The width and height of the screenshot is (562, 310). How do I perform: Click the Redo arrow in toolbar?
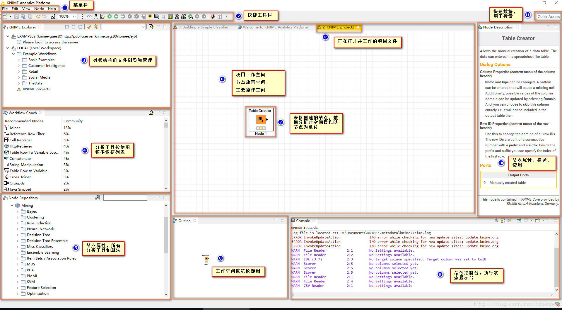click(45, 16)
